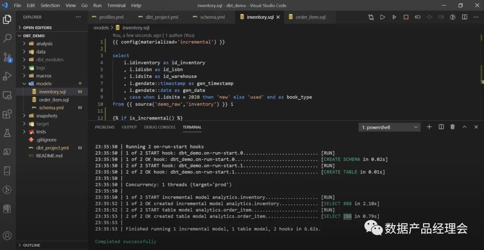Open the Source Control view
Screen dimensions: 484x250
click(x=7, y=57)
